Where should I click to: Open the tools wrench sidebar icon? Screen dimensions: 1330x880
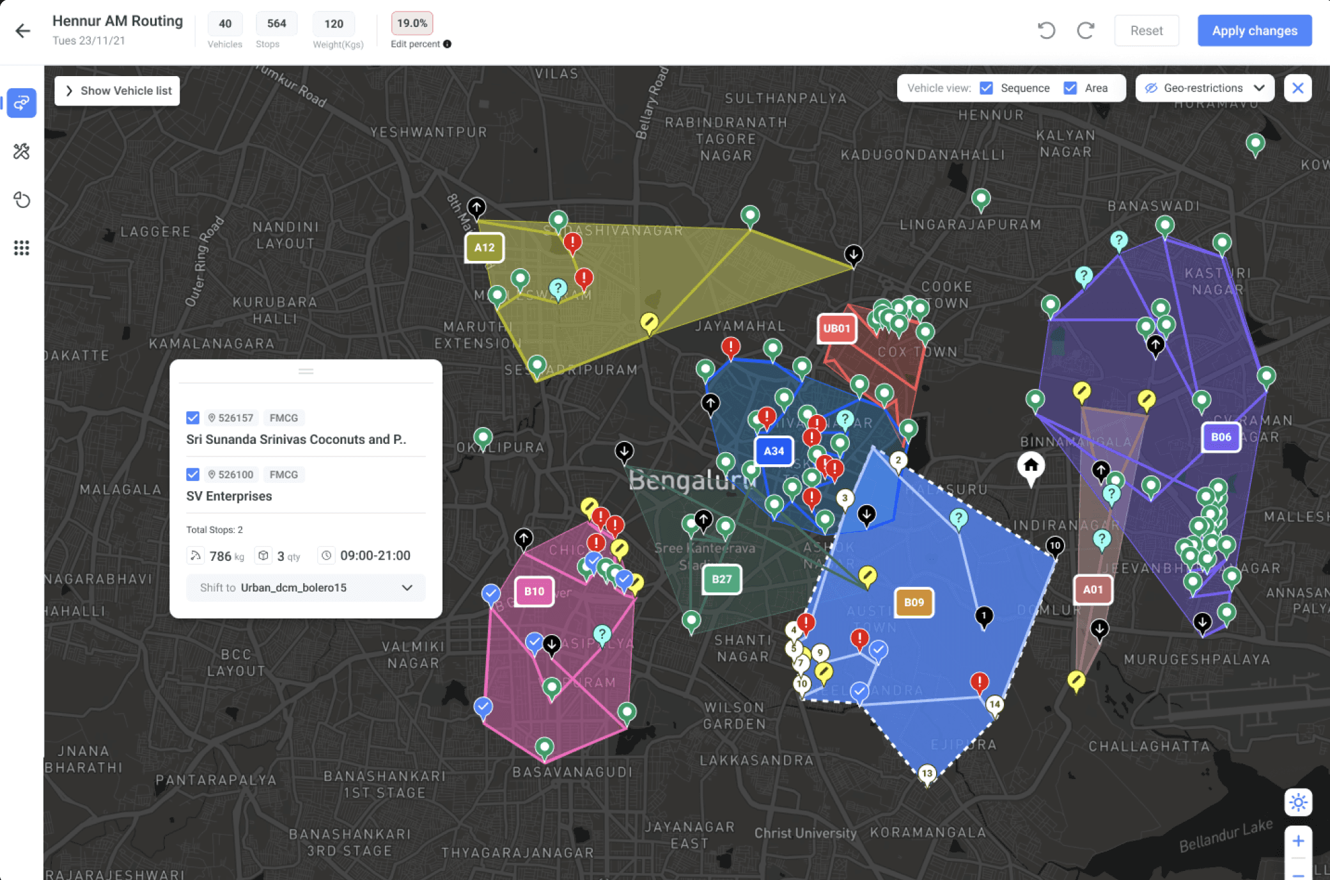point(22,152)
